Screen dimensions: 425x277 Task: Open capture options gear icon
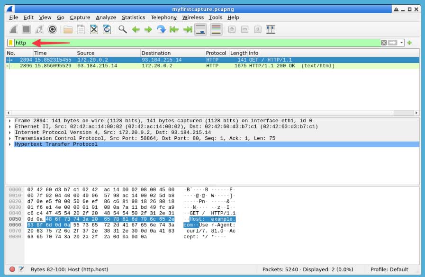[x=52, y=29]
